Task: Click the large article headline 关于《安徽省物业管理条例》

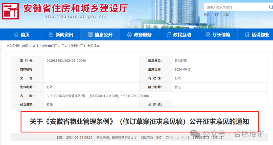Action: [x=139, y=122]
